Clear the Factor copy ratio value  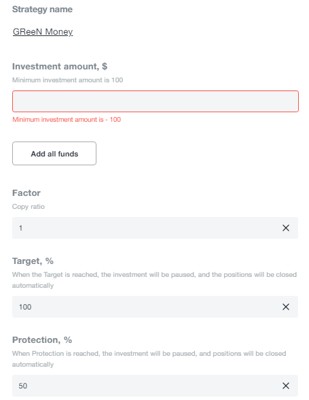click(285, 228)
